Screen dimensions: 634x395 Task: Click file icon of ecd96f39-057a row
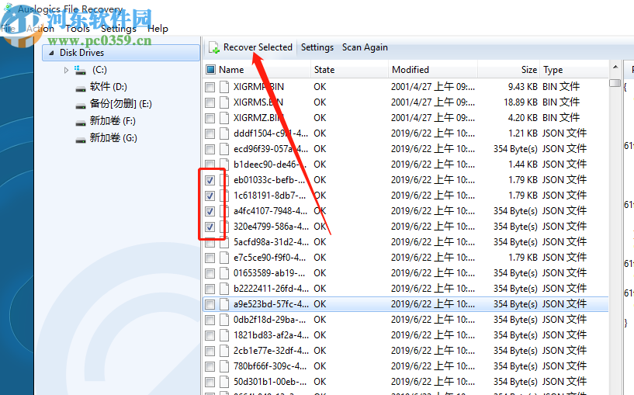click(224, 149)
